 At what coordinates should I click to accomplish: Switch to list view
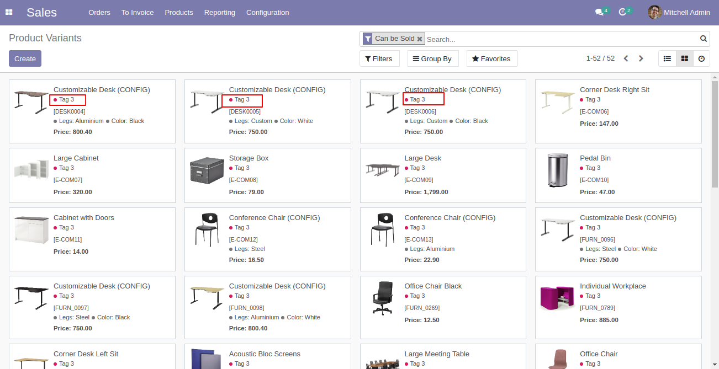(667, 58)
